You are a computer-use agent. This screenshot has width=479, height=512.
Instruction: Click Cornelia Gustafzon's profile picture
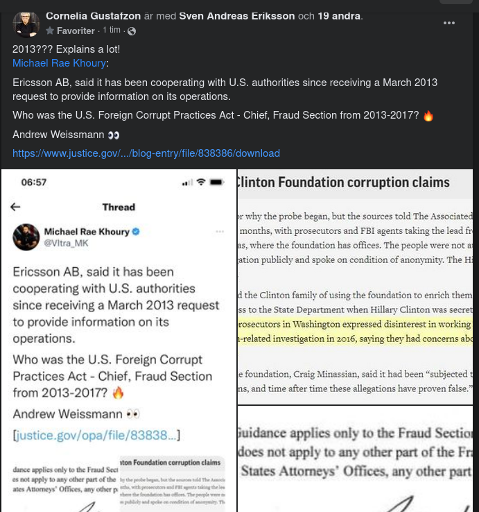click(x=26, y=24)
